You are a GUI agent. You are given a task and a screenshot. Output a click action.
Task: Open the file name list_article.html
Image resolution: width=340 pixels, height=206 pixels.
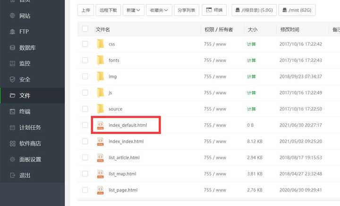(124, 158)
